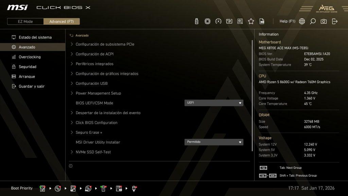
Task: Open Favorites star icon
Action: (x=251, y=21)
